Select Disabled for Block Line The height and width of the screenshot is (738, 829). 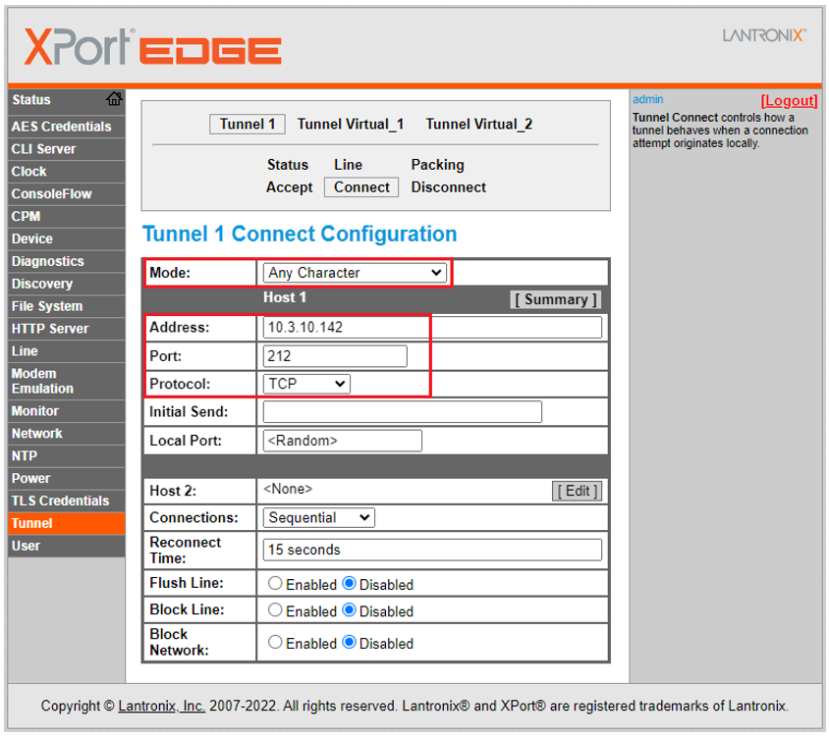click(x=349, y=609)
